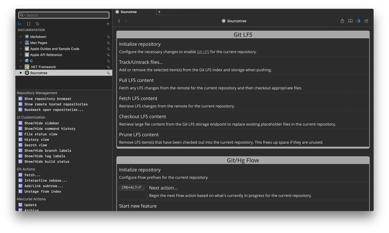Expand the C docset
The image size is (389, 233).
[x=21, y=61]
